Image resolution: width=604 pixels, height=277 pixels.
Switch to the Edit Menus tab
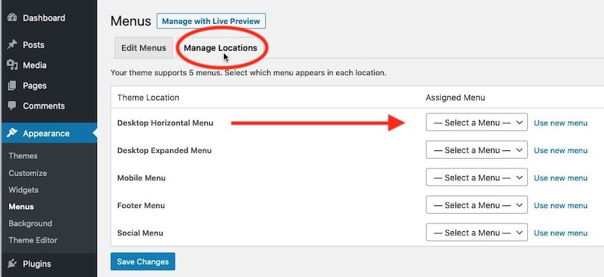[x=144, y=48]
